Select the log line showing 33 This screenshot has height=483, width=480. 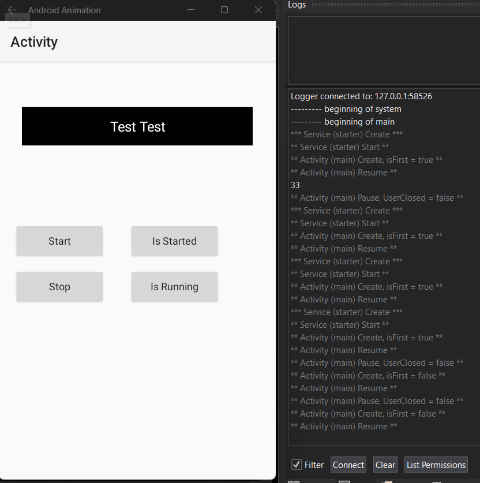pyautogui.click(x=295, y=185)
